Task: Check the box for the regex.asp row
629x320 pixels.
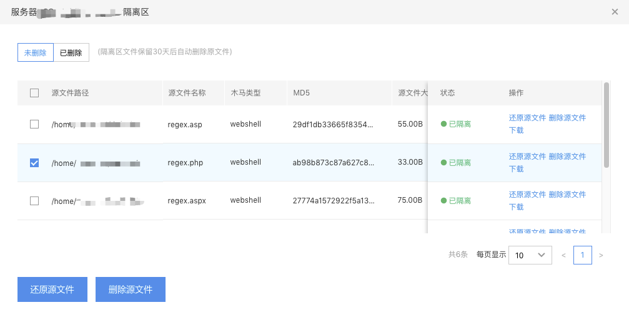Action: tap(34, 124)
